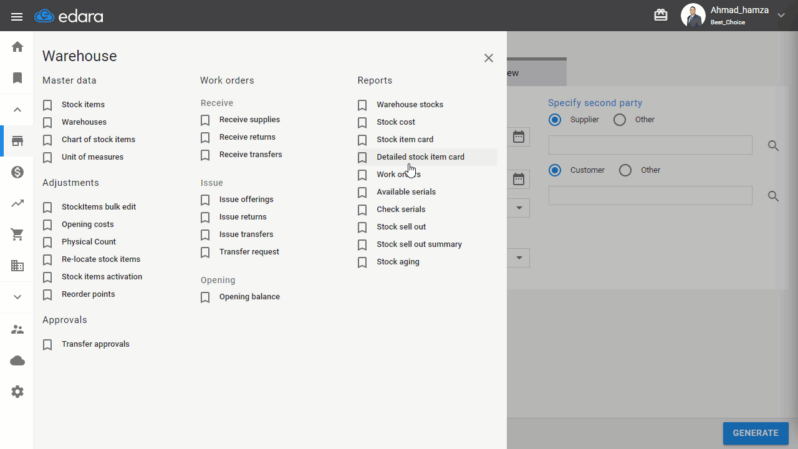The image size is (798, 449).
Task: Click the GENERATE button
Action: (756, 433)
